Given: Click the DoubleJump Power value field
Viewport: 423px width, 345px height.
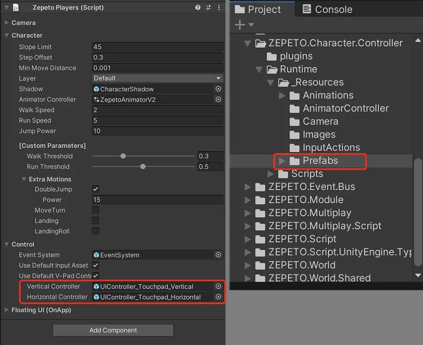Looking at the screenshot, I should click(x=158, y=199).
